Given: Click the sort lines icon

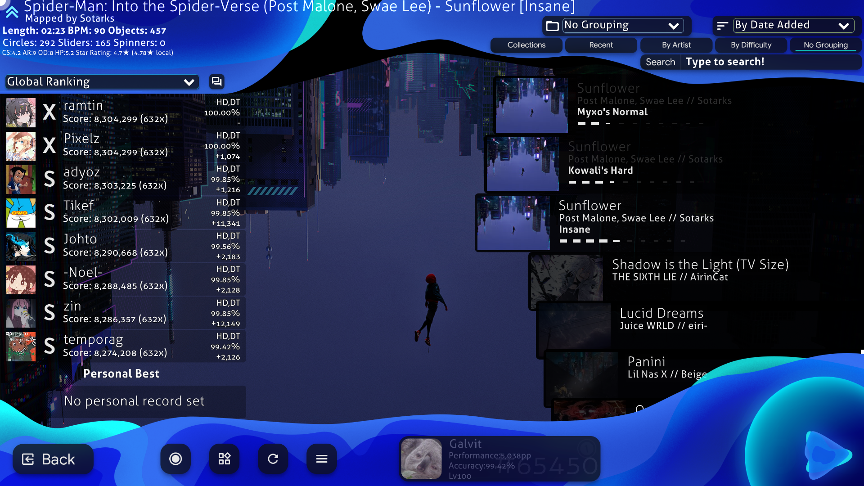Looking at the screenshot, I should click(x=722, y=26).
